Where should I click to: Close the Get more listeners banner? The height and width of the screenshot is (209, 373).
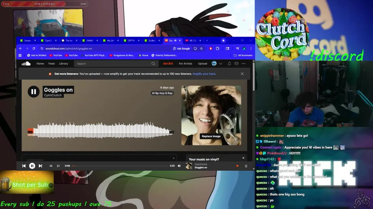[x=242, y=74]
